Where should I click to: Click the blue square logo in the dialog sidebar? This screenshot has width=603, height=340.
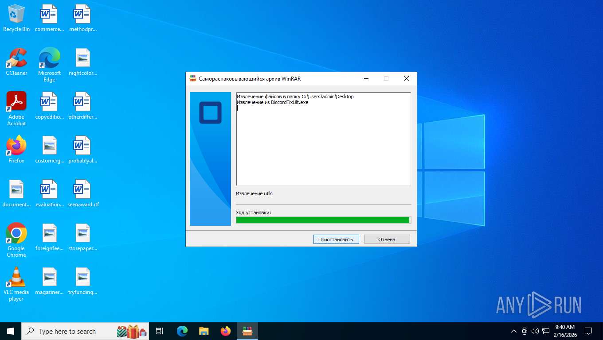tap(210, 112)
